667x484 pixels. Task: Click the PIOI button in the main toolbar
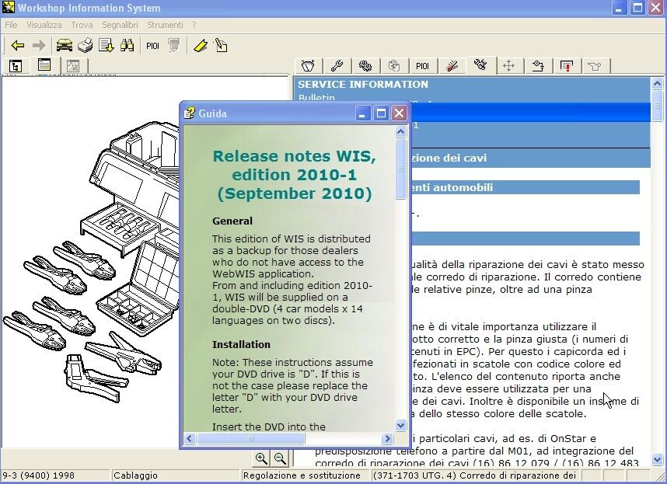pos(152,46)
